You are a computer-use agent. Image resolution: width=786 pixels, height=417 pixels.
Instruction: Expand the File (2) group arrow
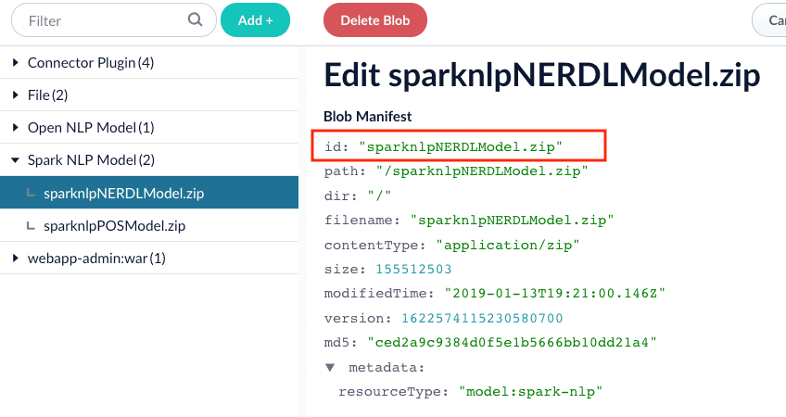16,95
